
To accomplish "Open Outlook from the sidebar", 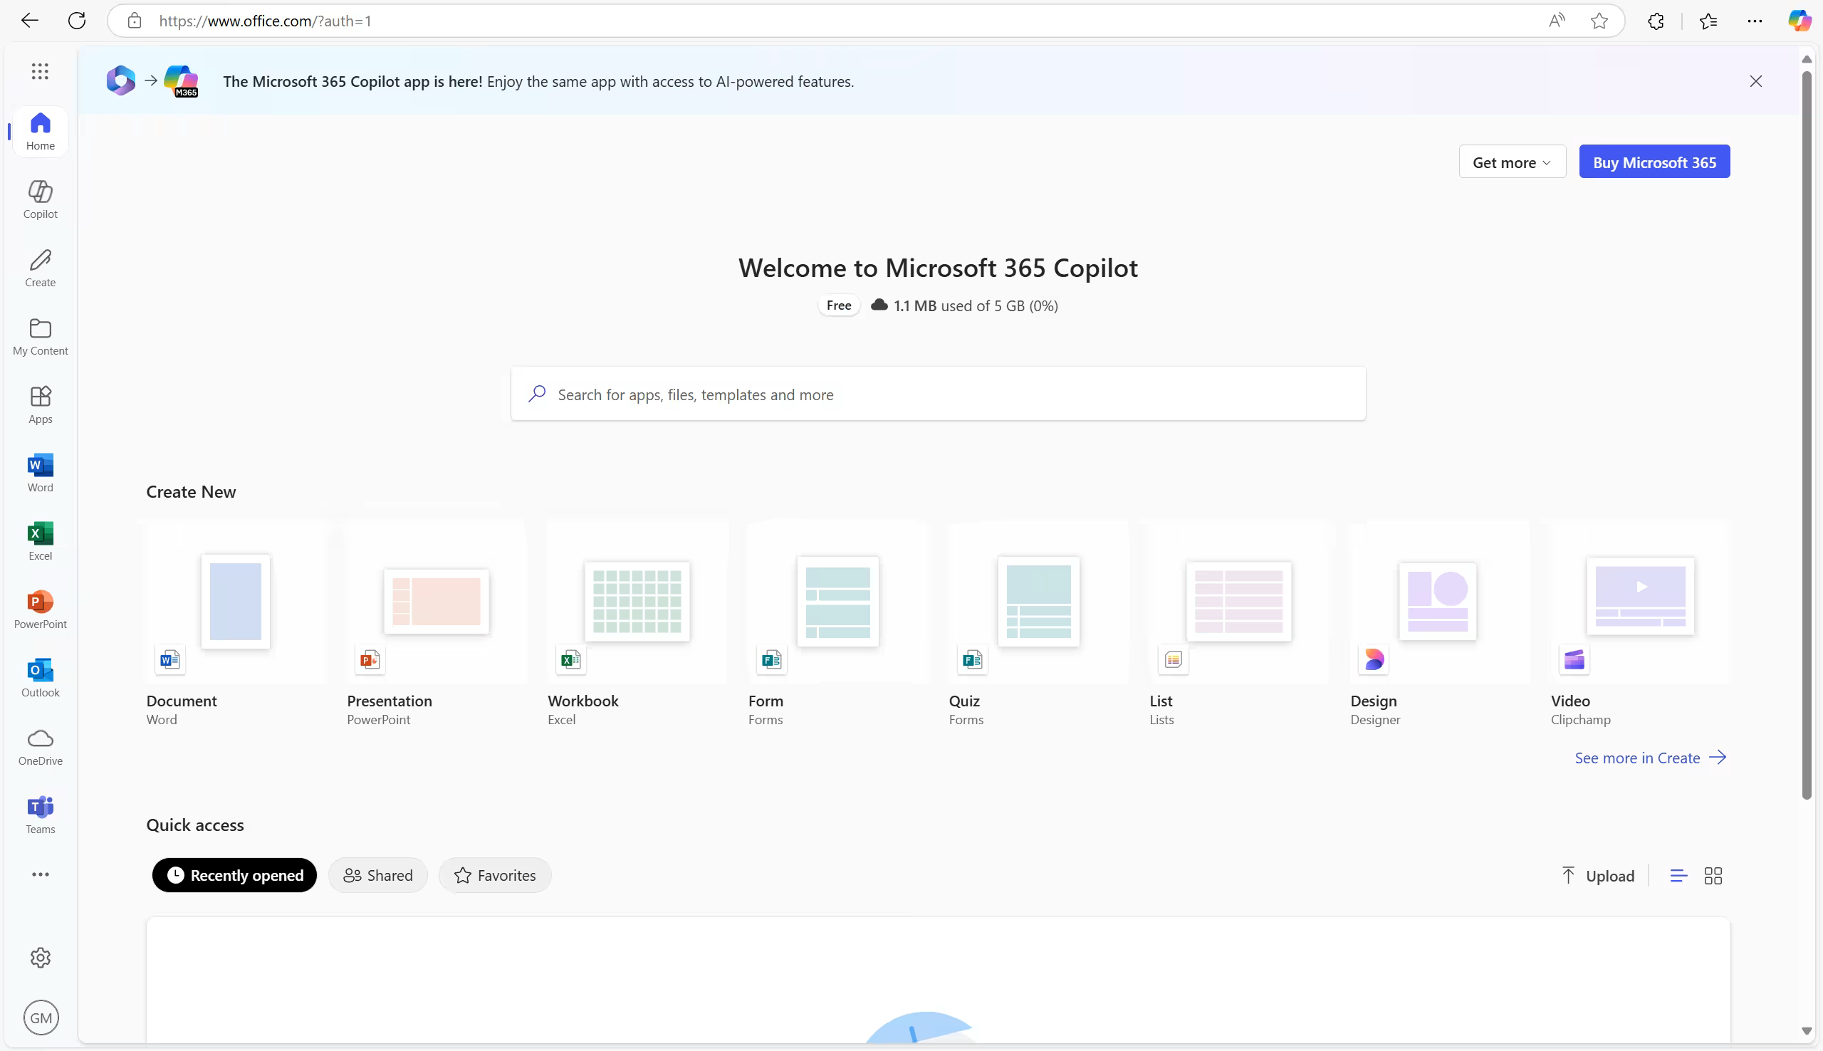I will 41,678.
